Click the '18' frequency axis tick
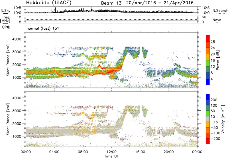The image size is (228, 158). click(19, 17)
